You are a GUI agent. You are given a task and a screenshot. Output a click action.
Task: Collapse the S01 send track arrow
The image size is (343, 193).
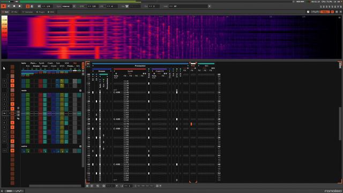[x=199, y=65]
